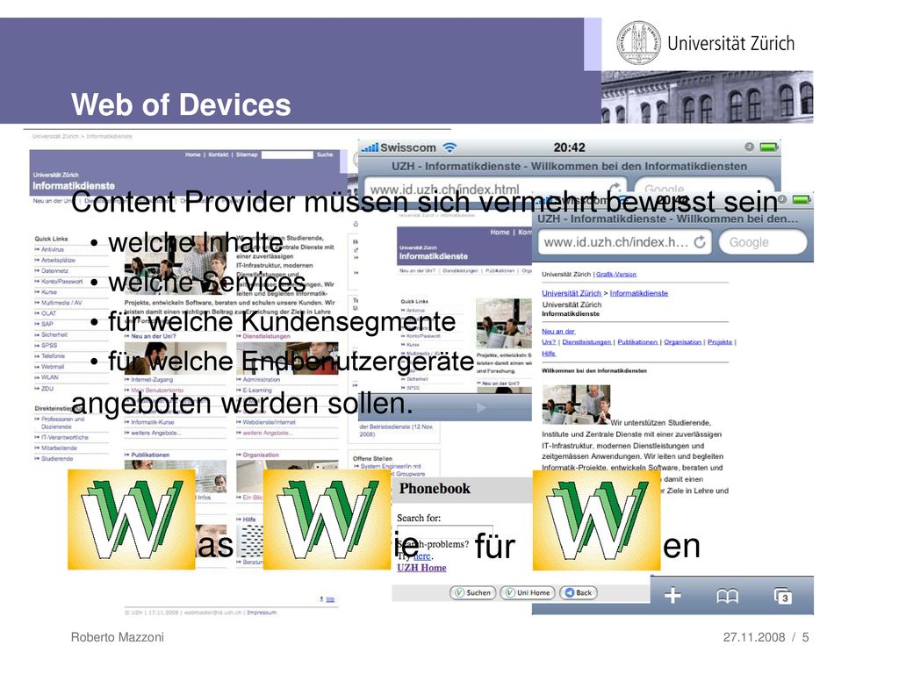Open Webmail in the Quick Links list
The width and height of the screenshot is (899, 674).
(x=53, y=367)
